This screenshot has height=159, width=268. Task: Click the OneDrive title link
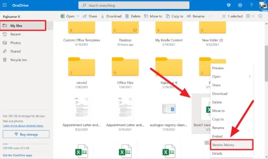(20, 5)
